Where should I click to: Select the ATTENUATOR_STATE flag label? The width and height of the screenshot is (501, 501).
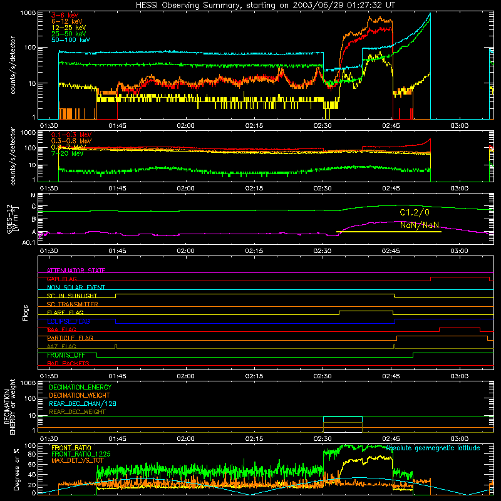tap(76, 271)
